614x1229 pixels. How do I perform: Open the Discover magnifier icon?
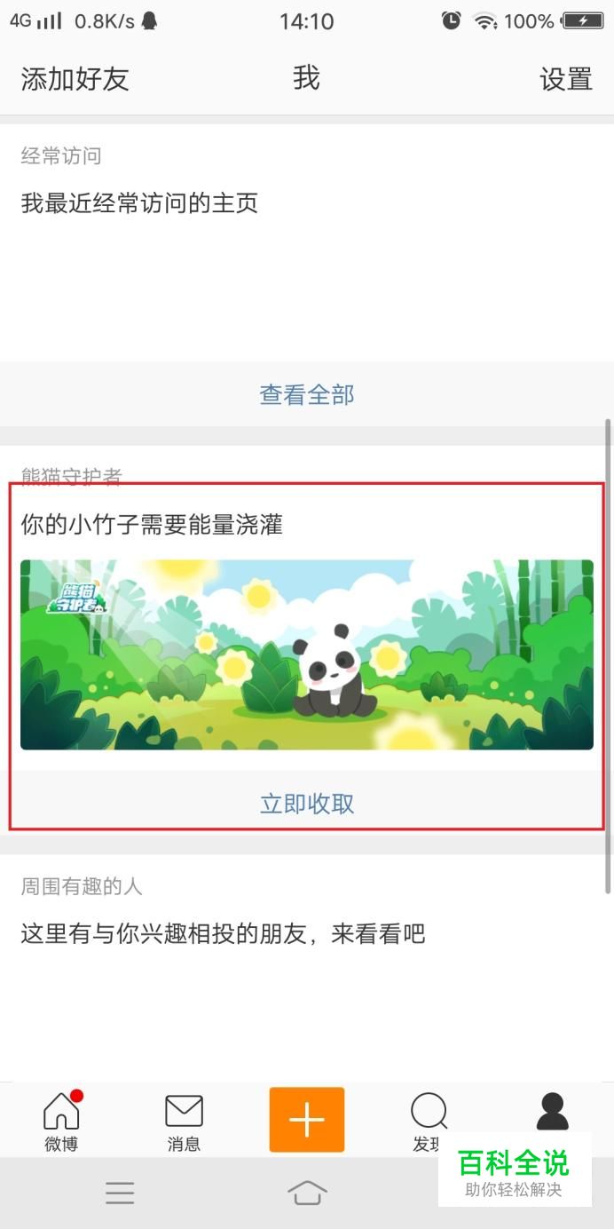[x=429, y=1111]
